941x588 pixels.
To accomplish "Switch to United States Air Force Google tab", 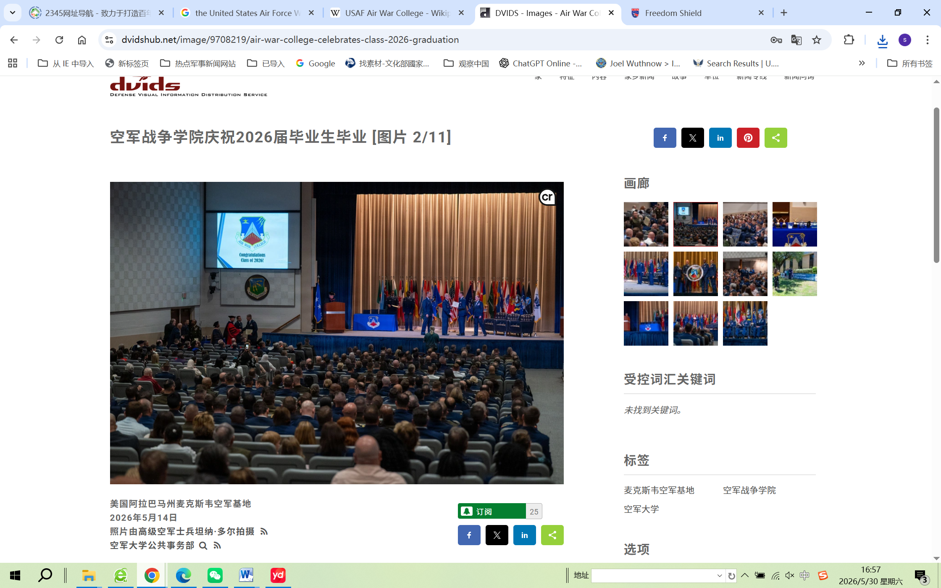I will 247,13.
